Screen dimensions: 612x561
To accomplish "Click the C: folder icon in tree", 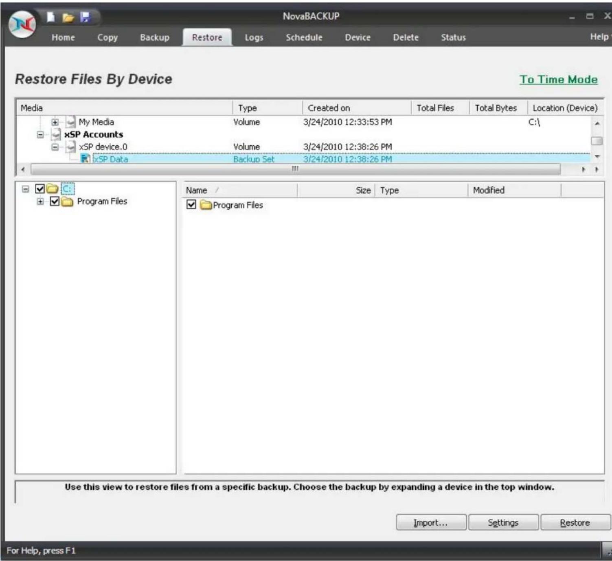I will [52, 188].
